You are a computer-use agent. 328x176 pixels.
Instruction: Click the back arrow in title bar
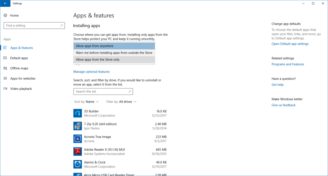(5, 3)
